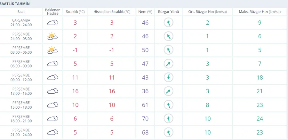Click the cloudy icon for Çarşamba 21.00 - 24.00
The height and width of the screenshot is (140, 288).
[53, 22]
